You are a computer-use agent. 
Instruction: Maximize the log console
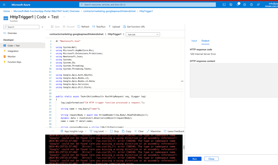[x=154, y=131]
